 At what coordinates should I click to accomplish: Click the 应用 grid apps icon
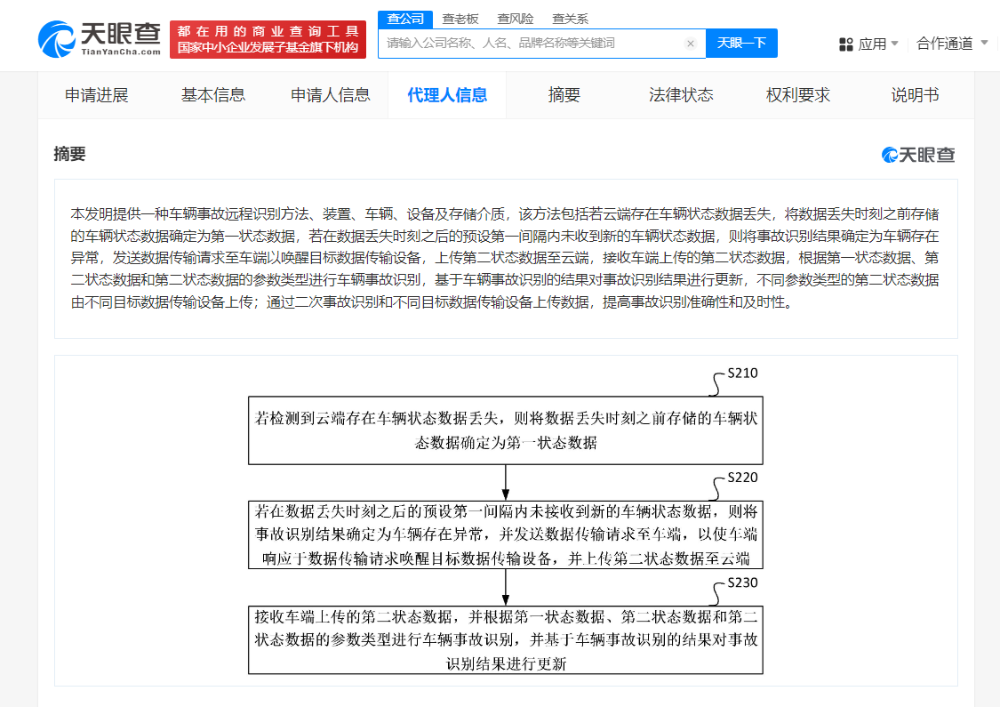[846, 44]
